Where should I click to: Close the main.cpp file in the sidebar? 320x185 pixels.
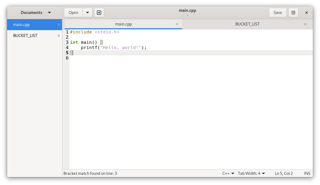(x=58, y=25)
